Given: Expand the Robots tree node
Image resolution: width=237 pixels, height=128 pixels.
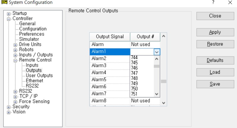Looking at the screenshot, I should (15, 50).
